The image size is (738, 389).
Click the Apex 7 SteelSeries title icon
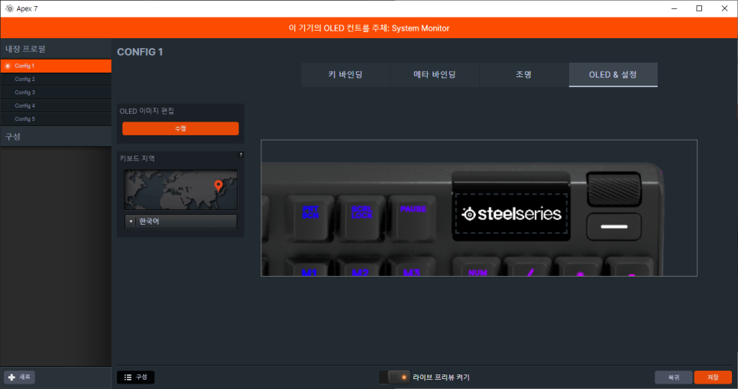9,8
